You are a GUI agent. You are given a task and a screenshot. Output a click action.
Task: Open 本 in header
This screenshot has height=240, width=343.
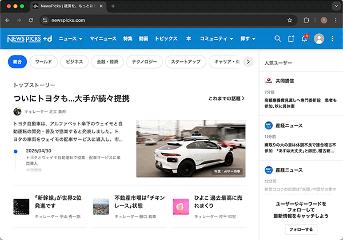(189, 39)
